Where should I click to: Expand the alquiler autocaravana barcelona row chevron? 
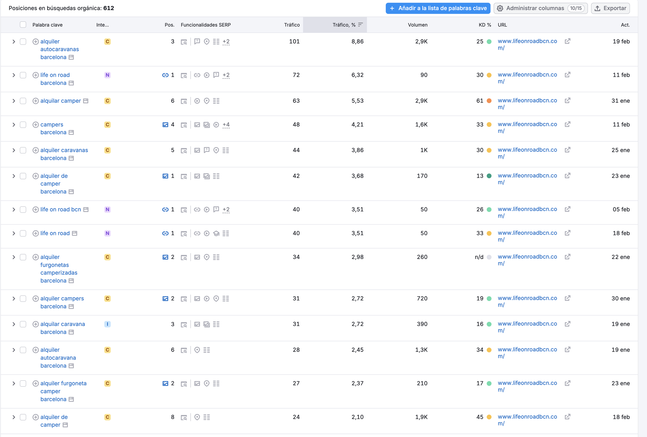(14, 350)
